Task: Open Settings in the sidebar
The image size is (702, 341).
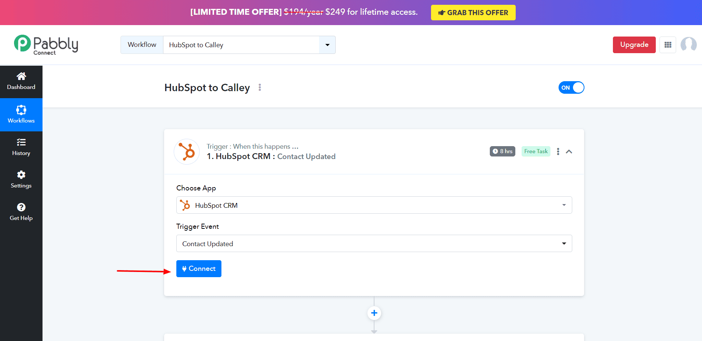Action: 21,180
